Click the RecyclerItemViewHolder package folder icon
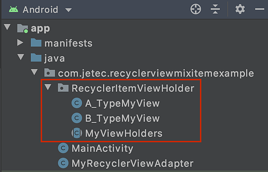 coord(63,88)
